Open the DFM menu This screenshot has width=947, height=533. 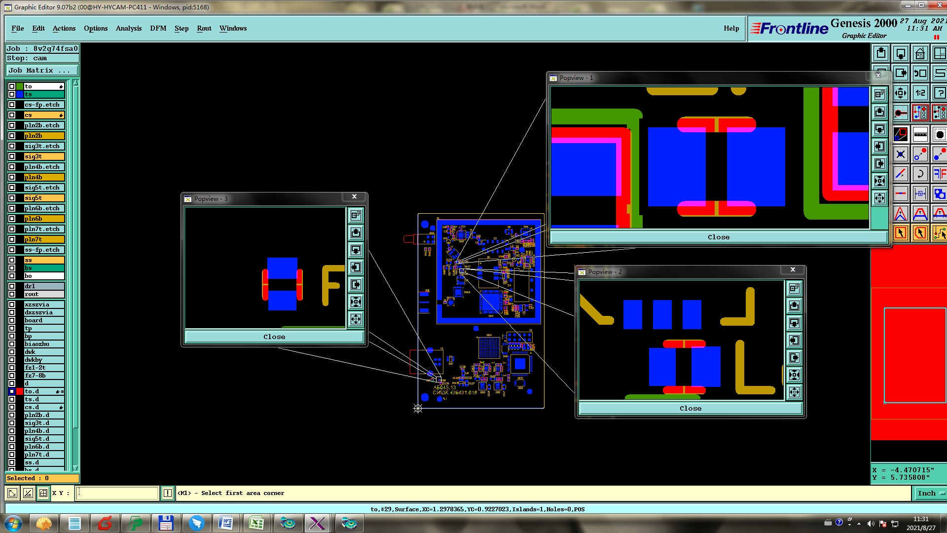pyautogui.click(x=158, y=28)
